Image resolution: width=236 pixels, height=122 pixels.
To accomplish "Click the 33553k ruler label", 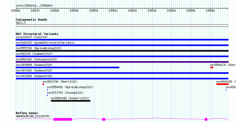I will pos(152,11).
